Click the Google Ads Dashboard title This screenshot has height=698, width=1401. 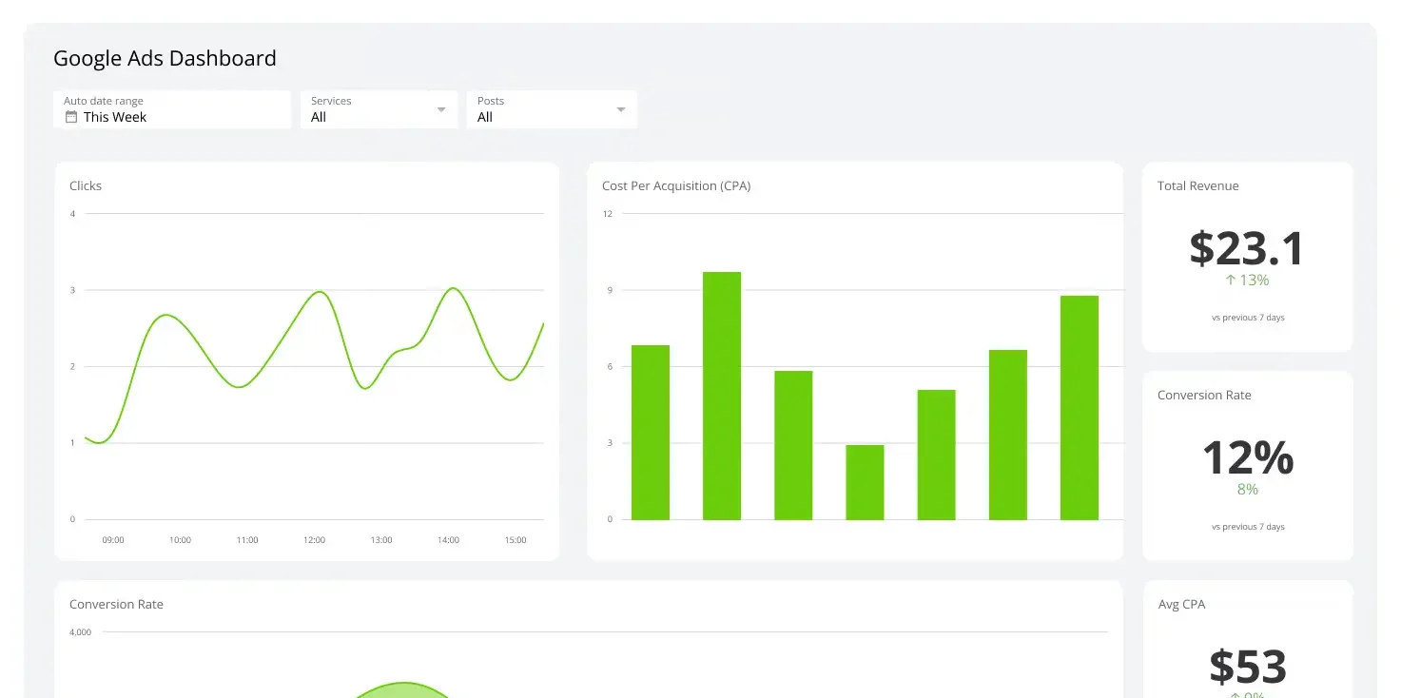pyautogui.click(x=165, y=58)
